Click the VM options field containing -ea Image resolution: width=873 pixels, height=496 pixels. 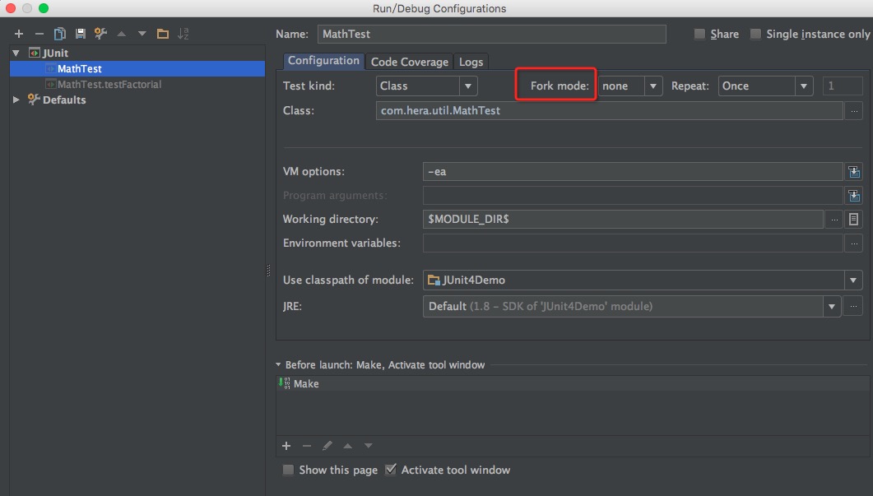[633, 171]
